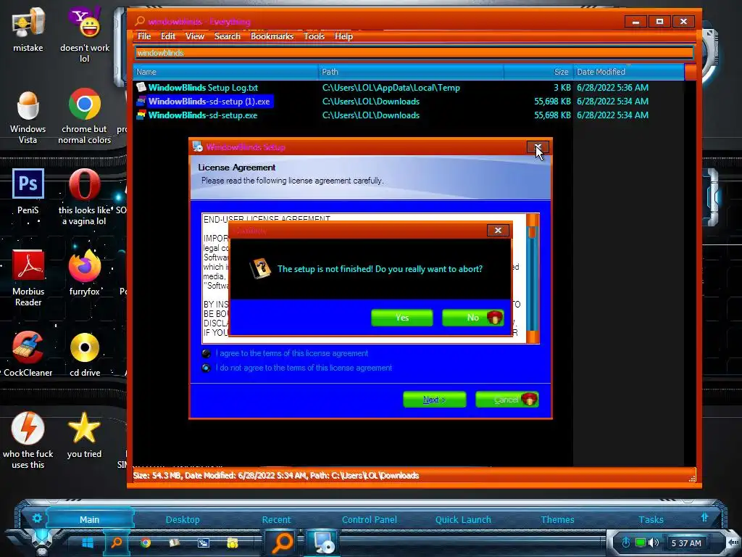Switch to the Control Panel dock tab
The width and height of the screenshot is (742, 557).
(370, 519)
